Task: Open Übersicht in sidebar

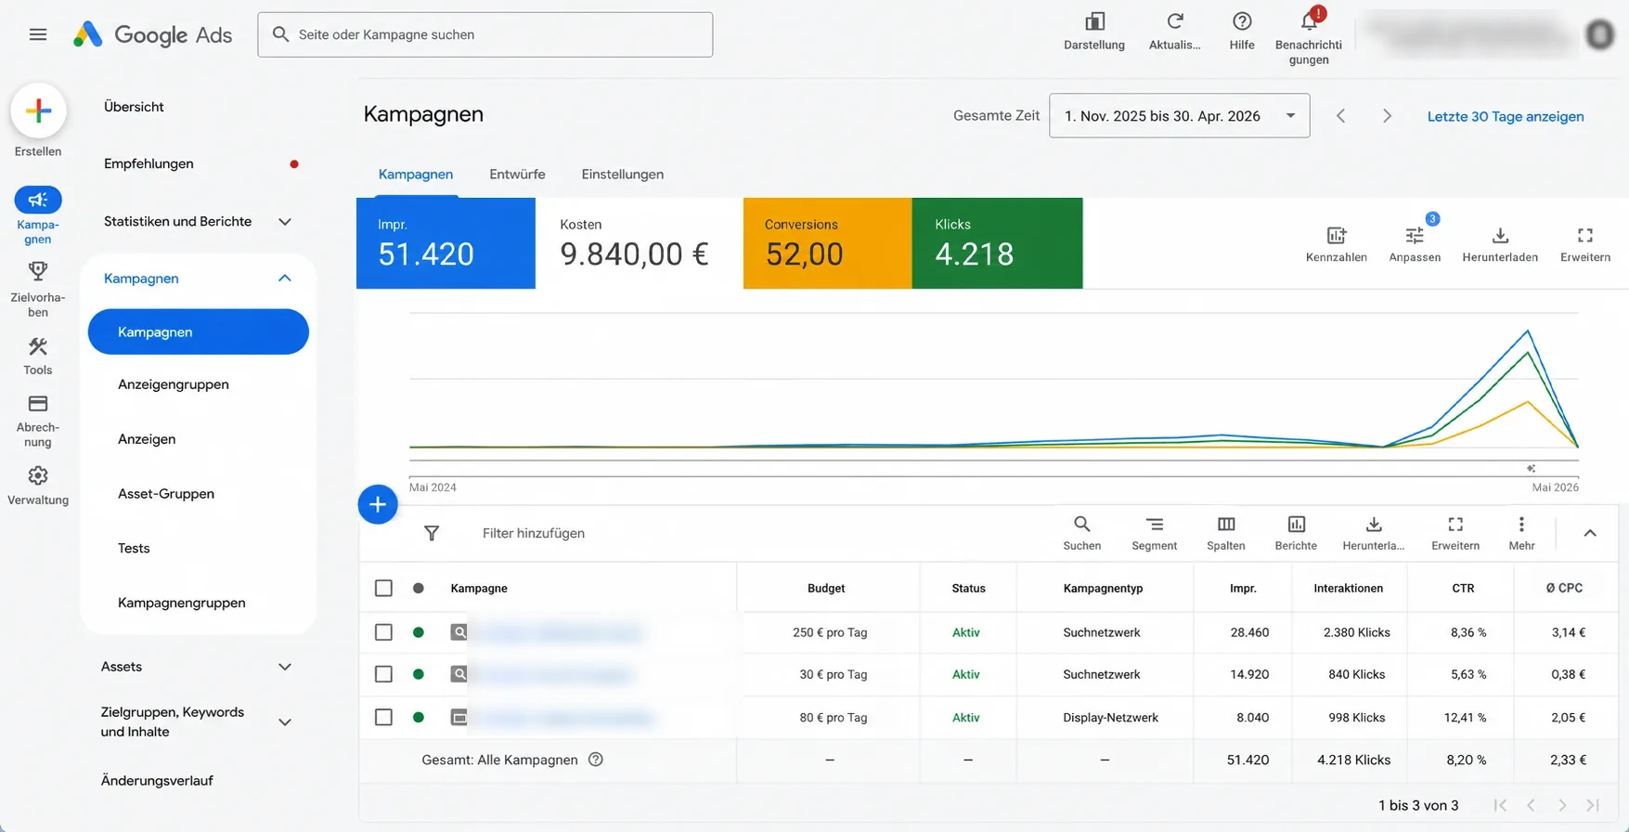Action: [x=134, y=107]
